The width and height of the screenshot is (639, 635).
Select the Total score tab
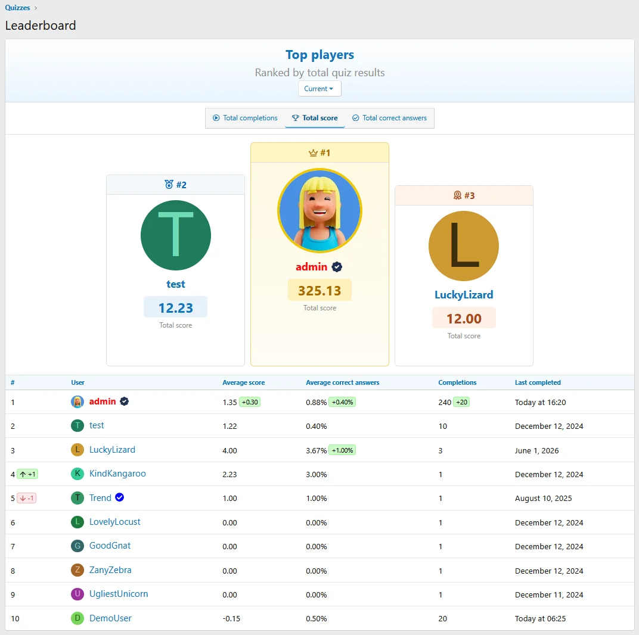[x=315, y=118]
